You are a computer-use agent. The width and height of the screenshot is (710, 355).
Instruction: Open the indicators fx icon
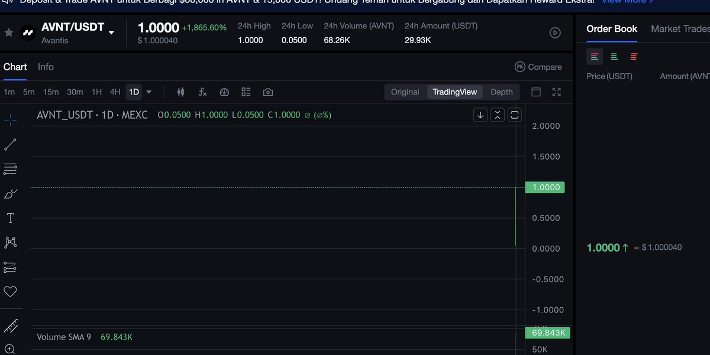(202, 92)
